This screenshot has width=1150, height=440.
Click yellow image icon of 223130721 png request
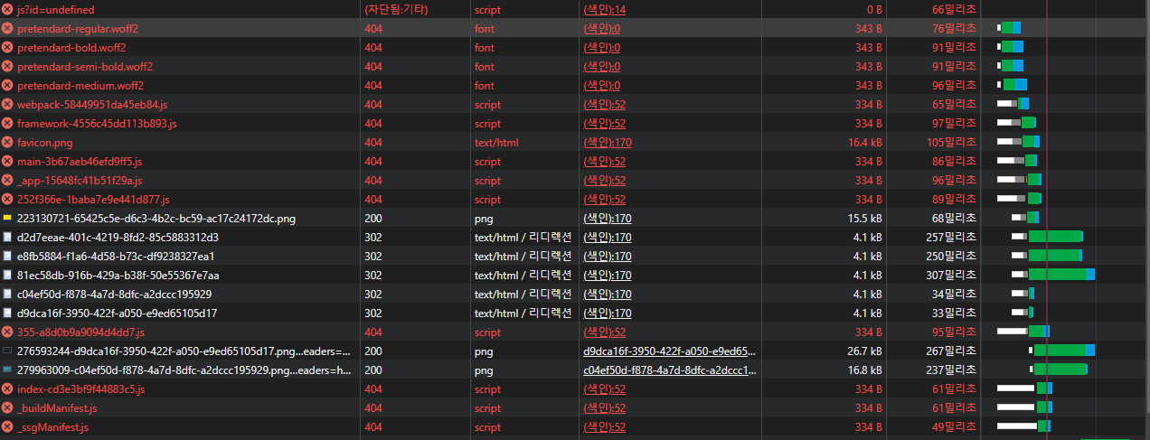[x=7, y=219]
